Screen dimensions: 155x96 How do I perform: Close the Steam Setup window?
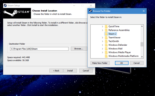point(91,5)
